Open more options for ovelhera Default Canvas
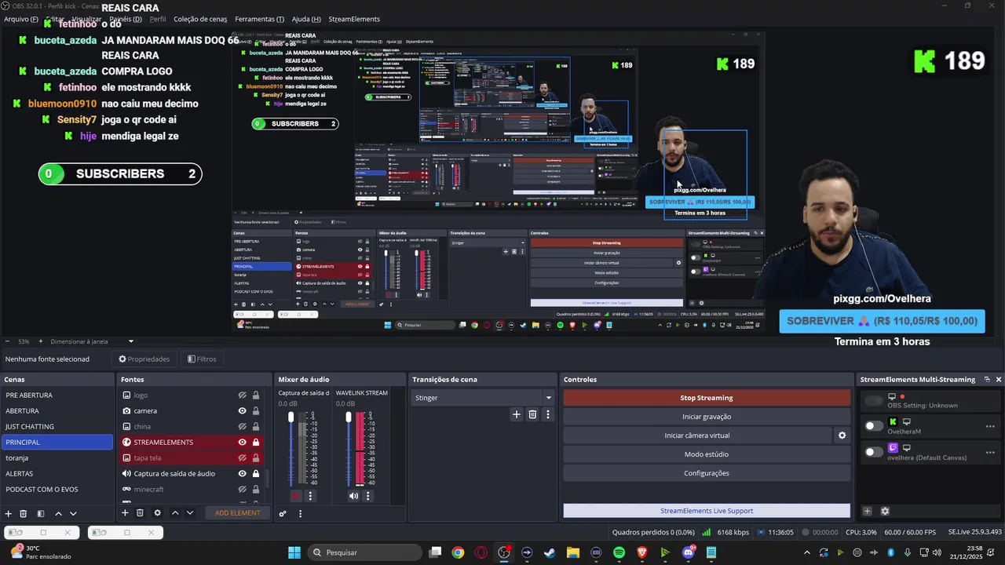Viewport: 1005px width, 565px height. [990, 452]
